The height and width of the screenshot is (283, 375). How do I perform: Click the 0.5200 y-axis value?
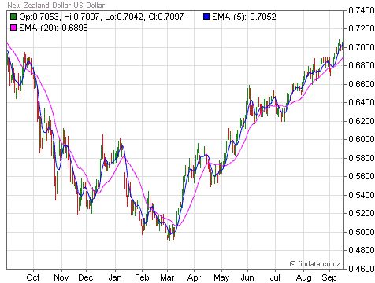(x=362, y=213)
